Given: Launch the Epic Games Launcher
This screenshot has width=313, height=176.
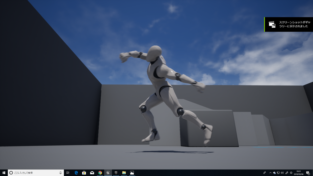Looking at the screenshot, I should point(116,173).
